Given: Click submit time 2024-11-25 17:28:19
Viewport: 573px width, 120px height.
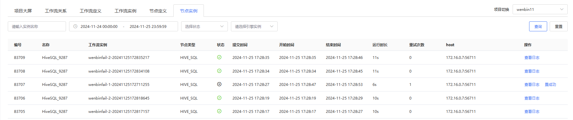Looking at the screenshot, I should [x=251, y=98].
